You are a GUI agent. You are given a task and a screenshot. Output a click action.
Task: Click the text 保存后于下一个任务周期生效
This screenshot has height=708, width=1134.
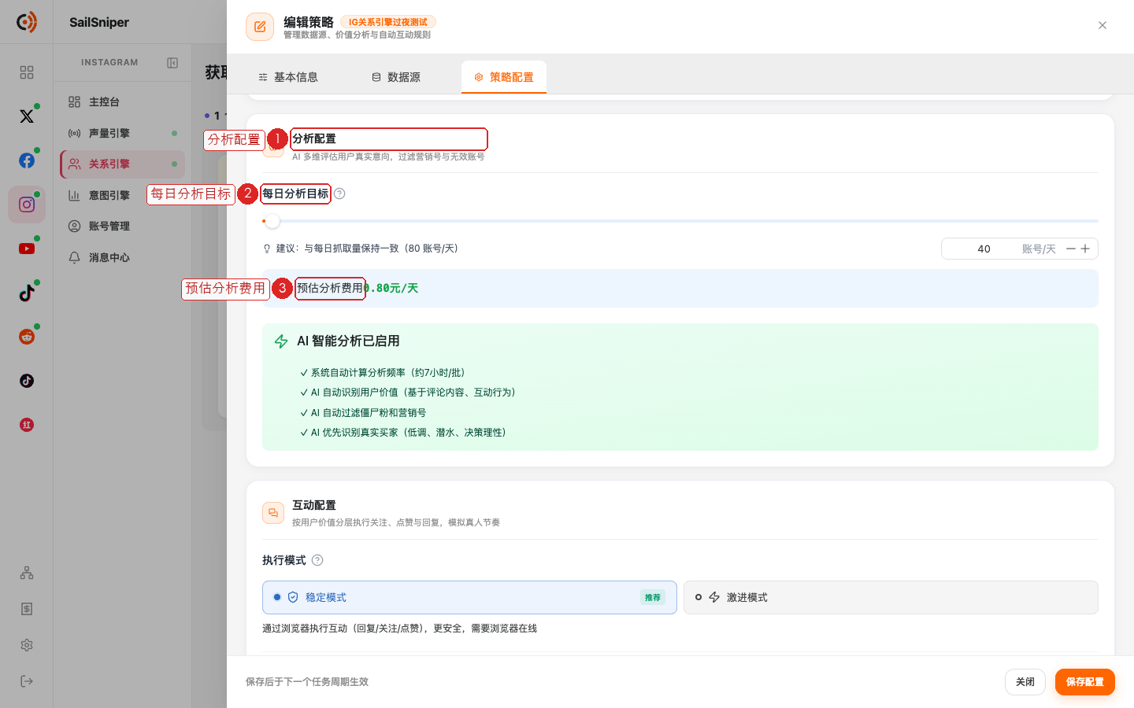[x=307, y=682]
